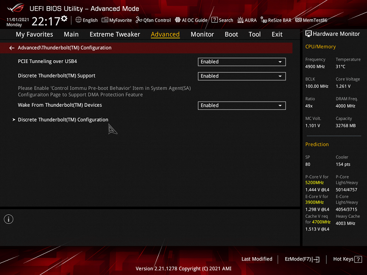Click Hot Keys question-mark icon
The height and width of the screenshot is (275, 367).
358,259
